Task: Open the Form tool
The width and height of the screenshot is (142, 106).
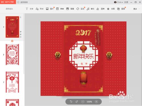Action: pyautogui.click(x=60, y=9)
